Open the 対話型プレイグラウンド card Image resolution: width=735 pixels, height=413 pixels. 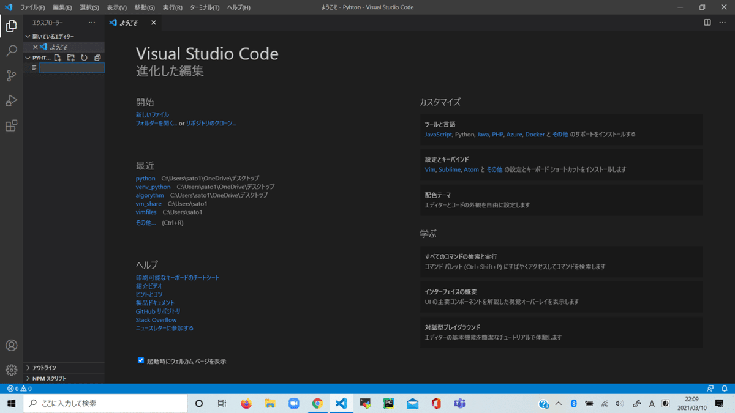pos(562,332)
